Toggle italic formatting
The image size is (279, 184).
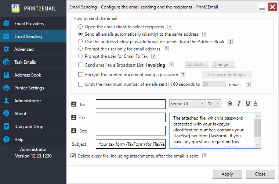pos(239,103)
